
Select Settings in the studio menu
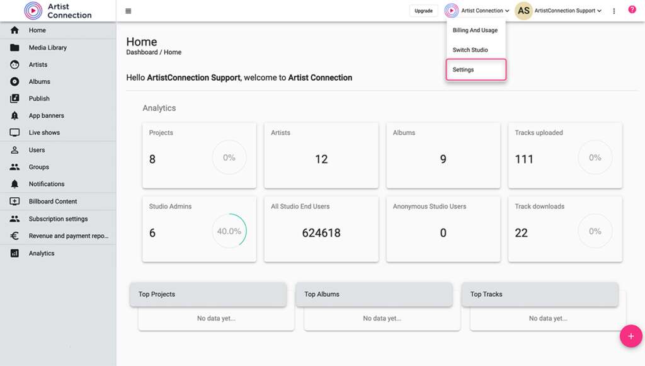click(x=476, y=69)
